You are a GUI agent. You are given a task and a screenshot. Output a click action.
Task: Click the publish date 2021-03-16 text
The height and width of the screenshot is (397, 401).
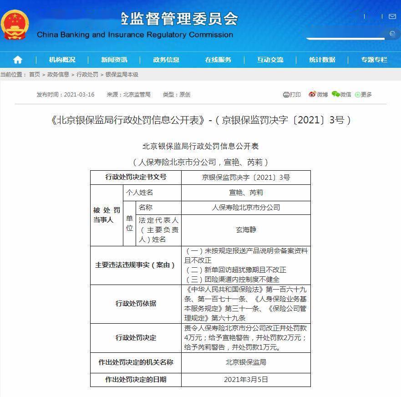pos(79,95)
